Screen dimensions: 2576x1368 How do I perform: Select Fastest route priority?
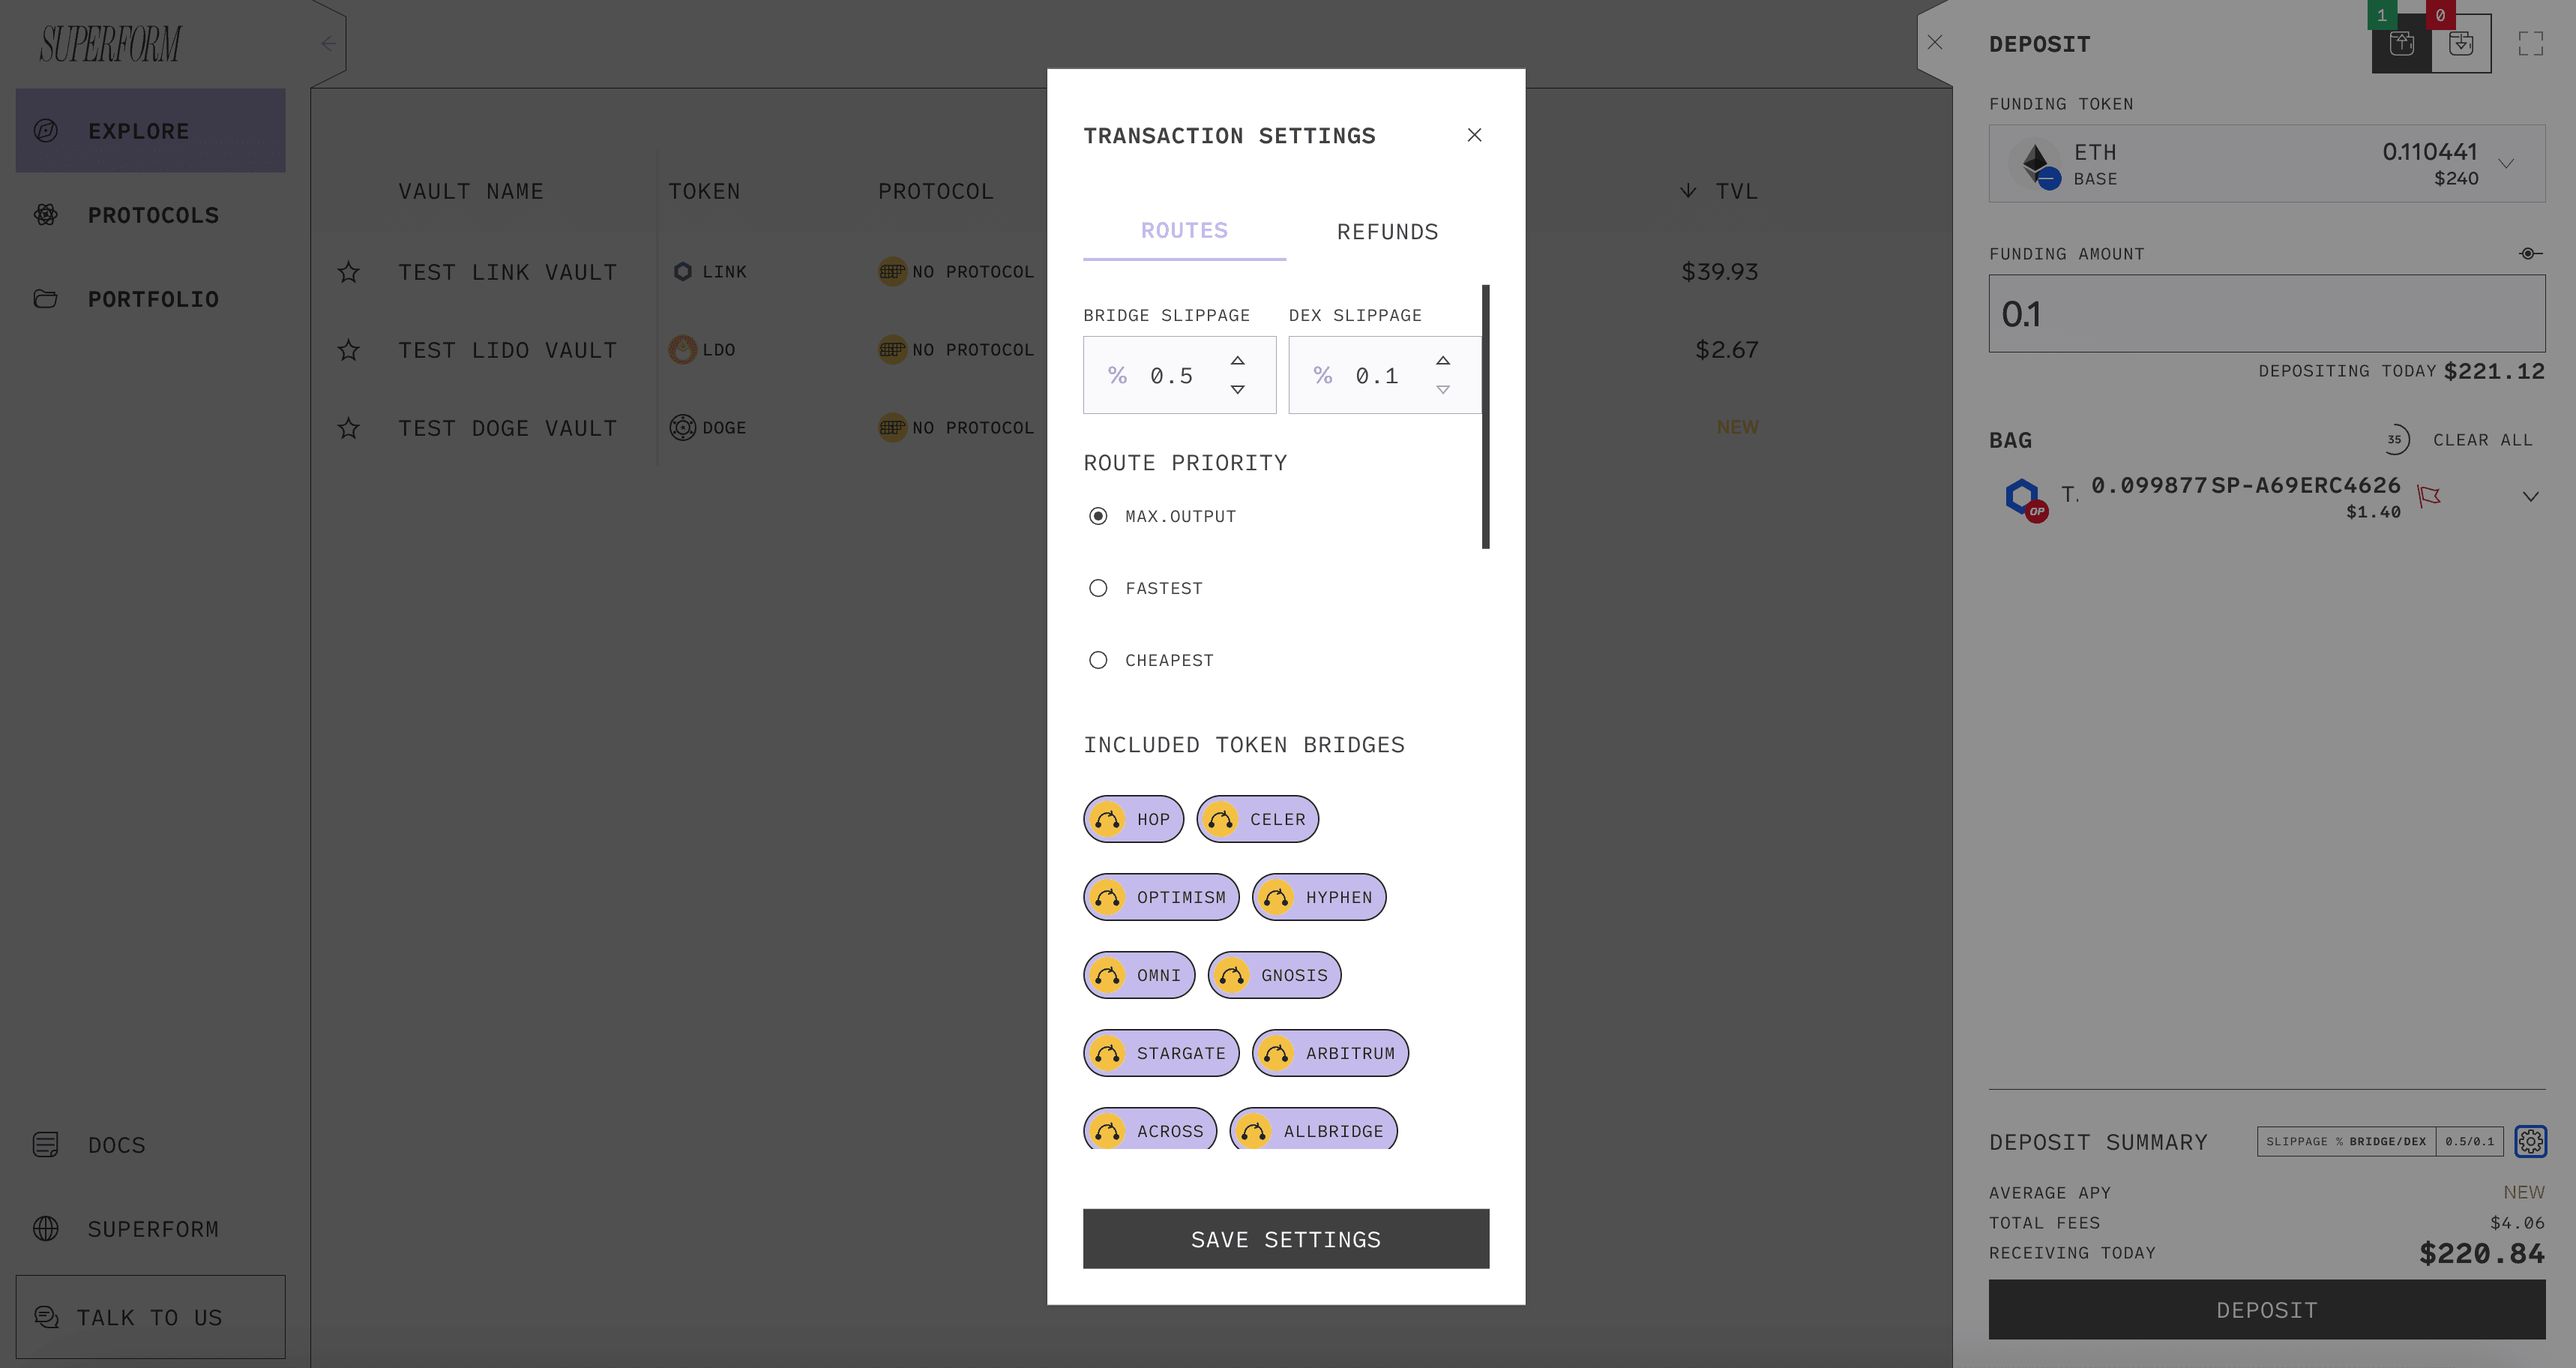pos(1098,589)
